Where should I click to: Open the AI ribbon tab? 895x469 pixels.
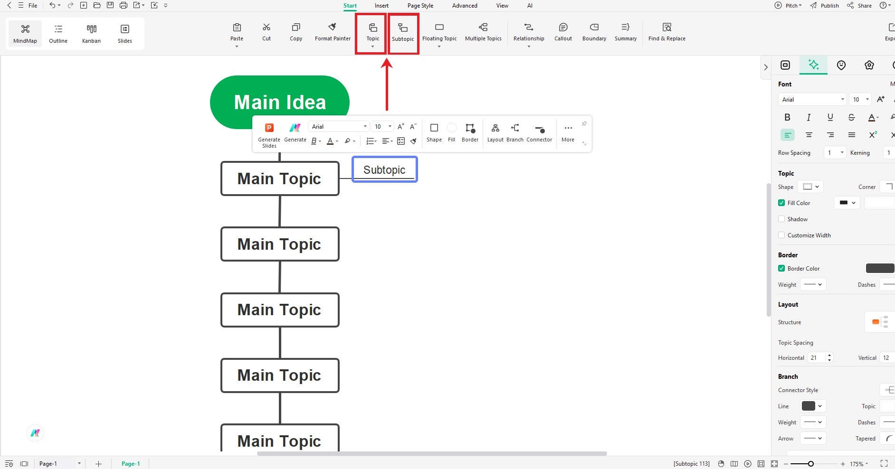point(530,6)
